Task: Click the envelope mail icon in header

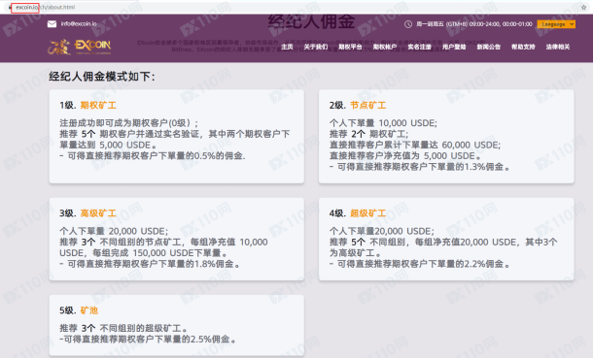Action: coord(52,24)
